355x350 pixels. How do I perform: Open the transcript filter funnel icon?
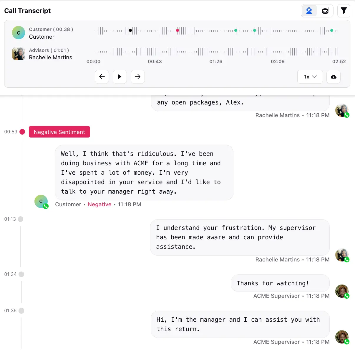pyautogui.click(x=344, y=11)
